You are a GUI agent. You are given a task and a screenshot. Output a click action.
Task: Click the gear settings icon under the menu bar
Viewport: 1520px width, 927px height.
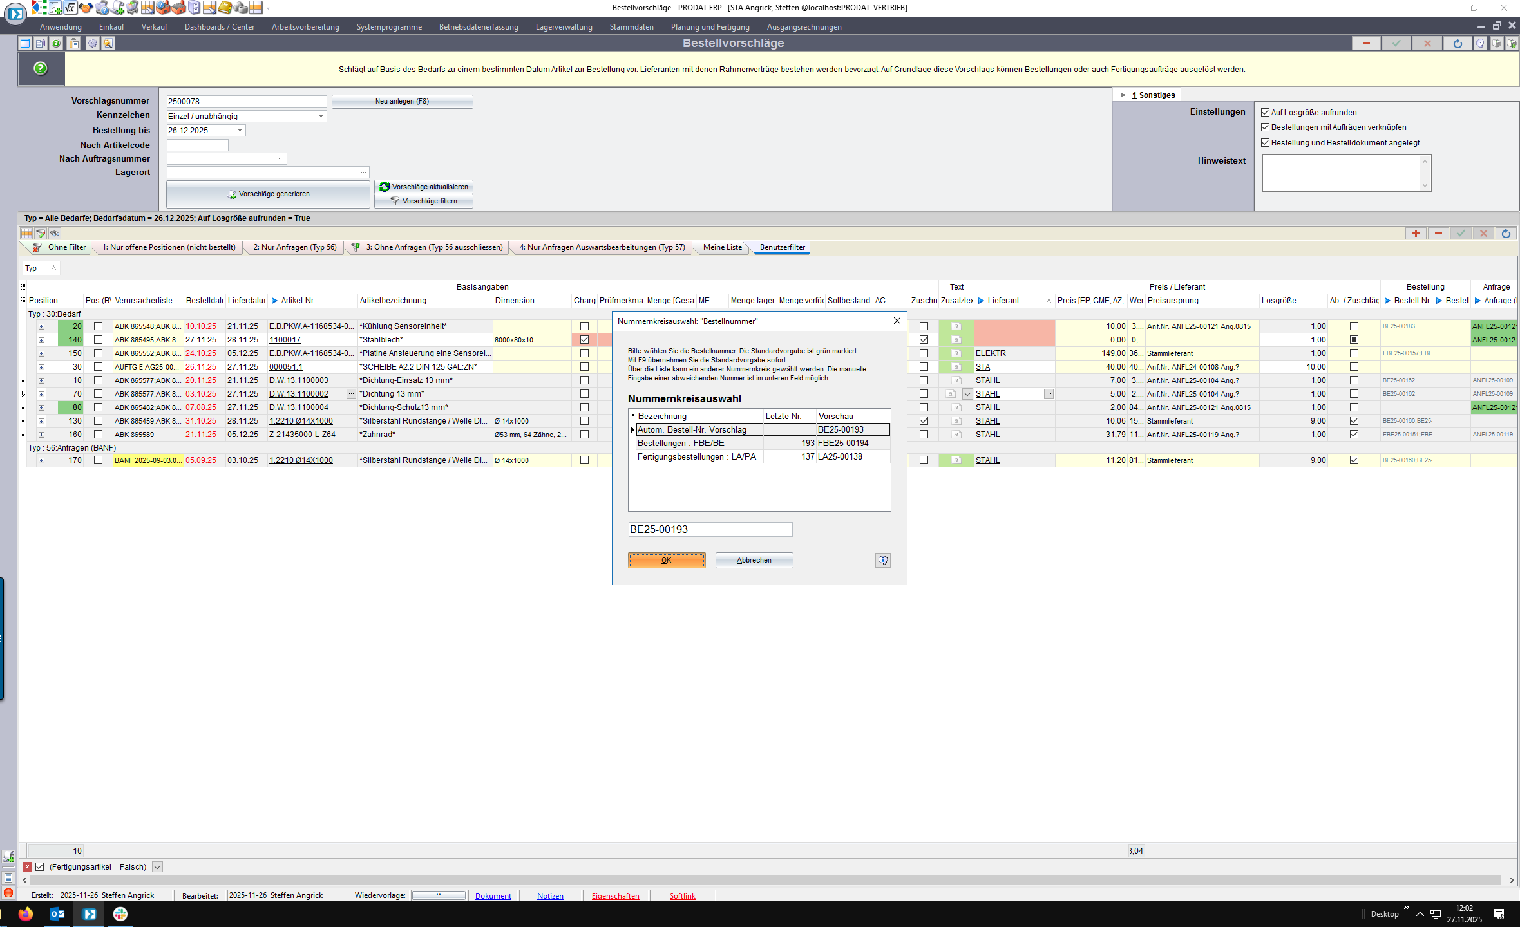93,44
